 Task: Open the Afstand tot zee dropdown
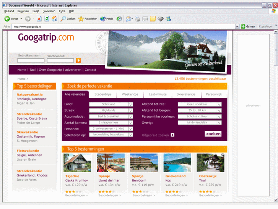point(200,104)
